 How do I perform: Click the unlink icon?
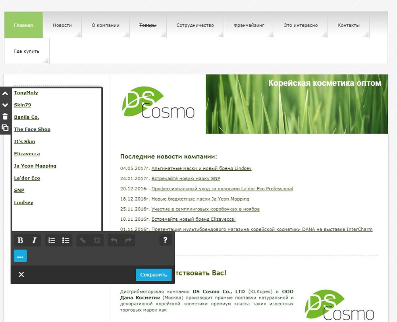pyautogui.click(x=96, y=240)
